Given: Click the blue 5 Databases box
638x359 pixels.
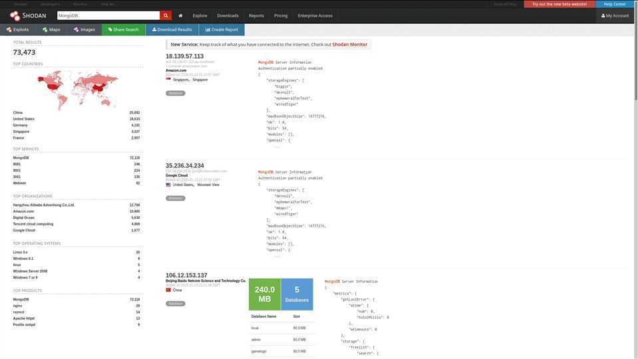Looking at the screenshot, I should 297,295.
